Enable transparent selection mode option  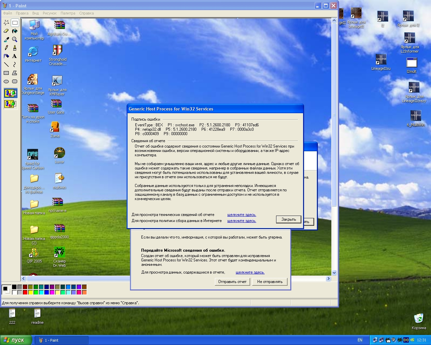click(10, 104)
